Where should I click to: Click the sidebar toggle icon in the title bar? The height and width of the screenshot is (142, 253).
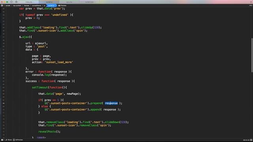(11, 2)
